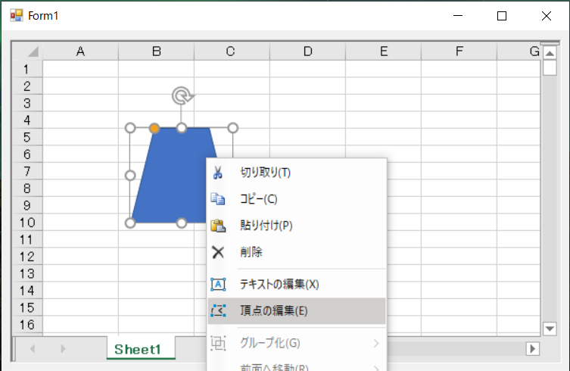The height and width of the screenshot is (371, 570).
Task: Click the next sheet navigation arrow
Action: point(63,349)
